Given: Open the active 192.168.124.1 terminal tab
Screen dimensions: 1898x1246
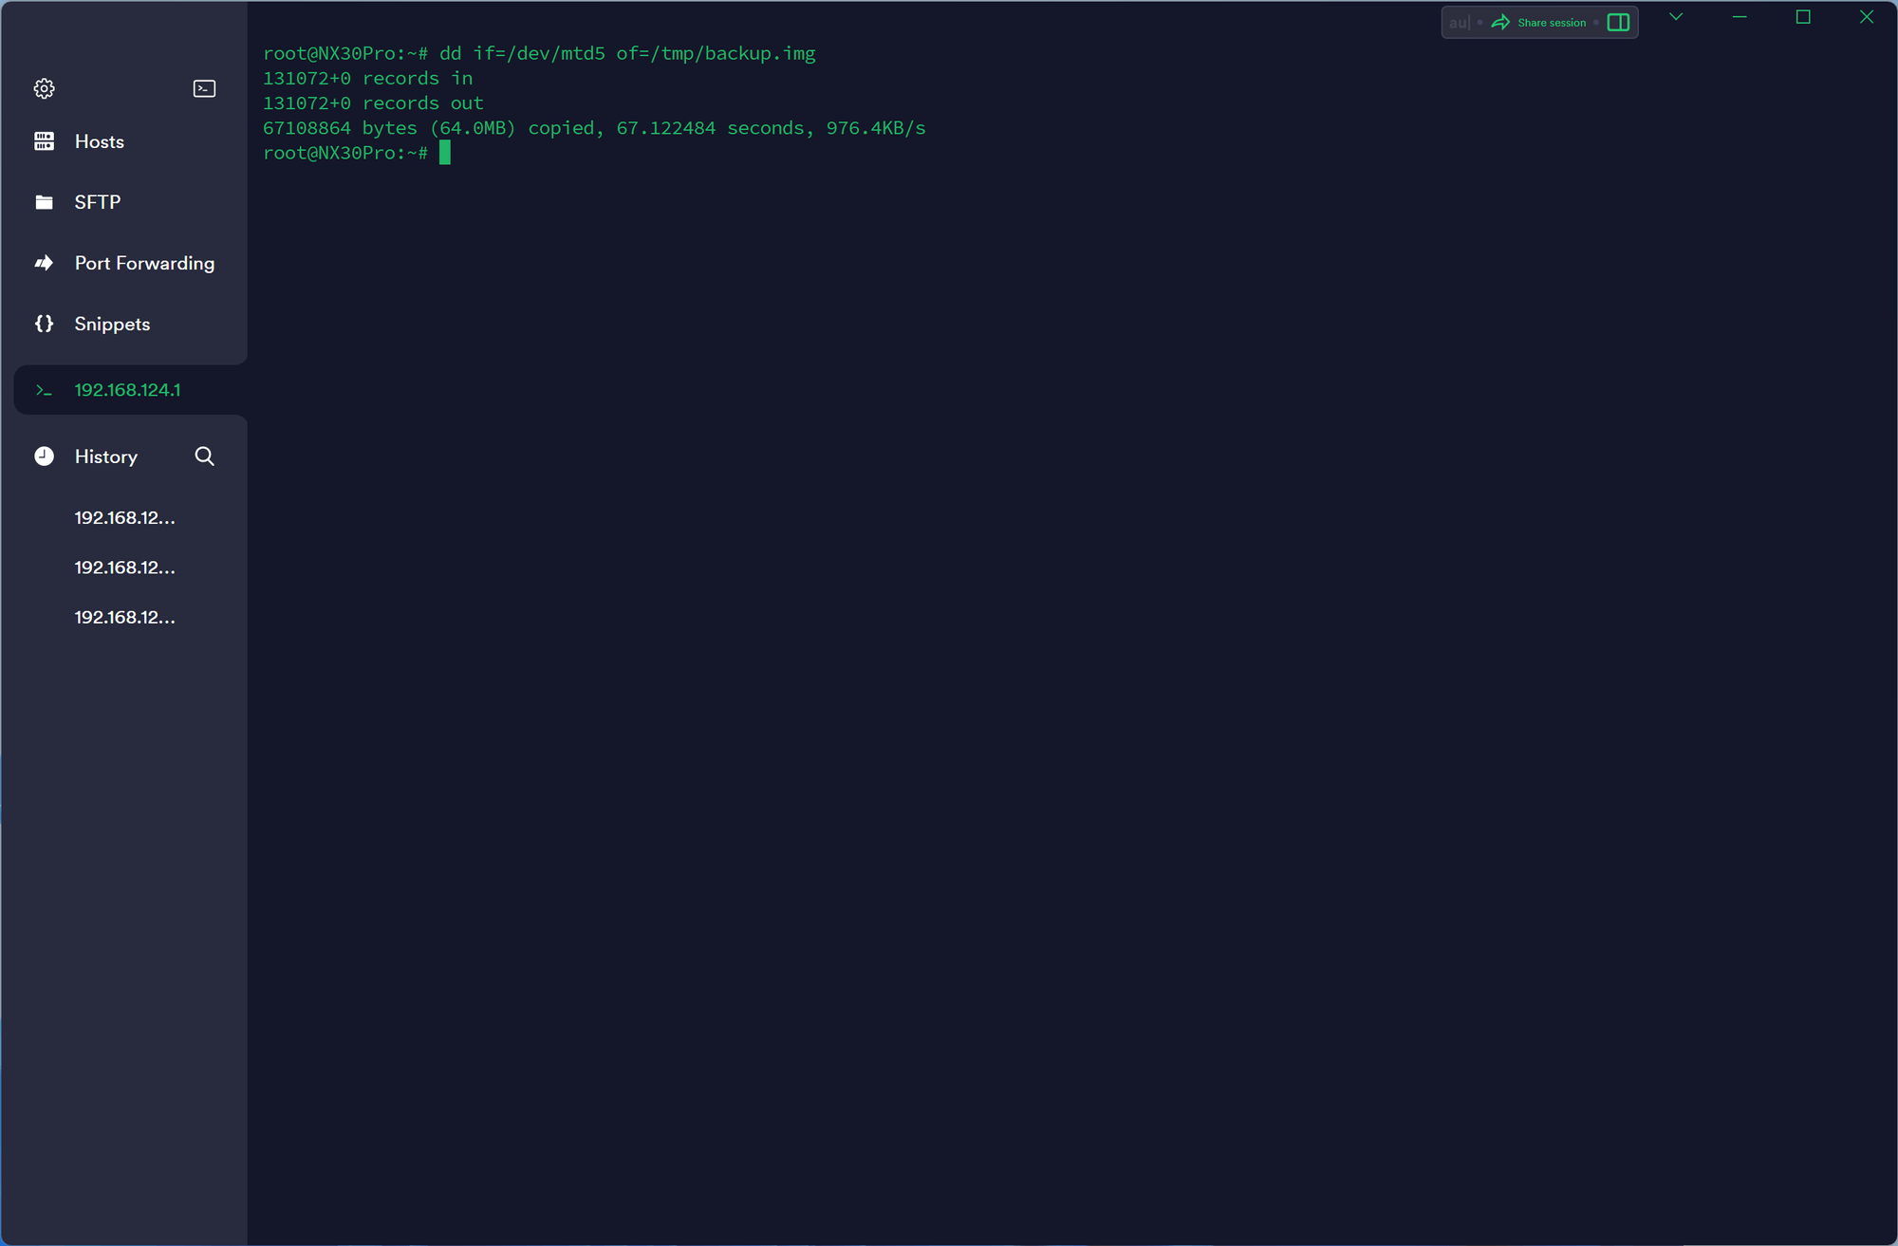Looking at the screenshot, I should pos(127,390).
